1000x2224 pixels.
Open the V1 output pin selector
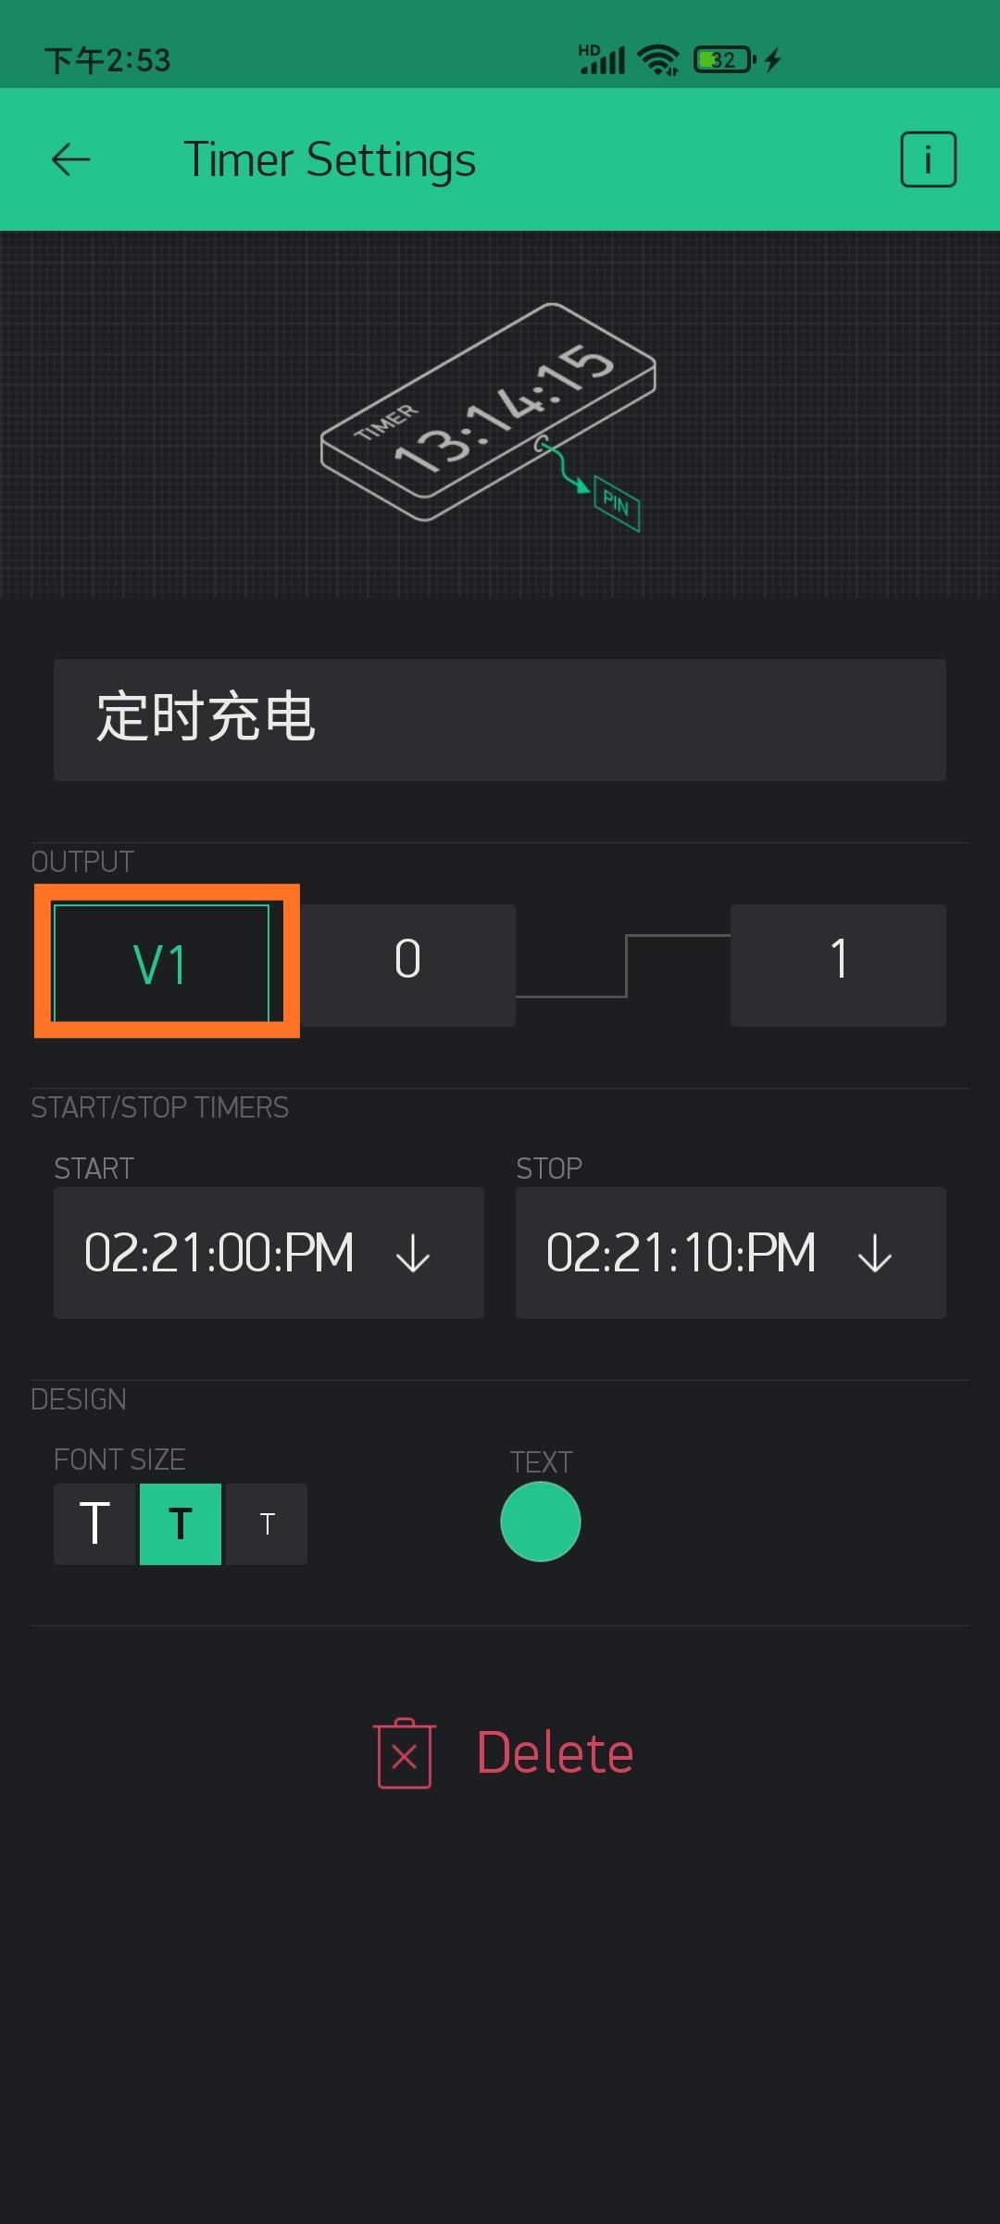161,964
